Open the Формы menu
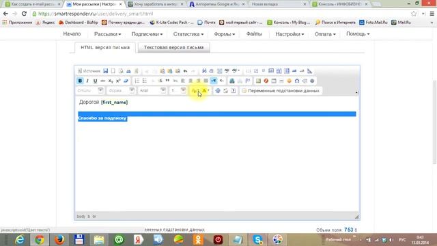Screen dimensions: 437x246 (x=225, y=34)
